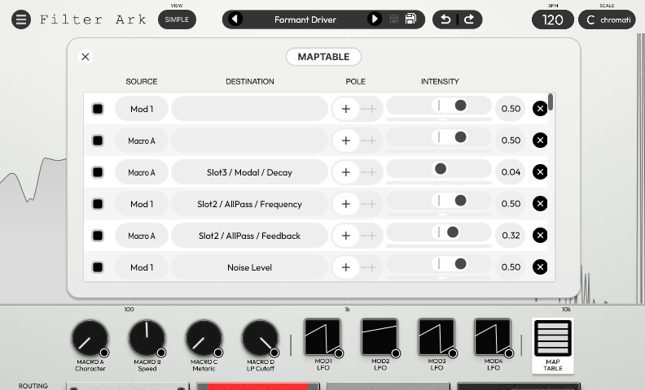Switch view mode with SIMPLE button
Viewport: 645px width, 390px height.
[x=177, y=19]
